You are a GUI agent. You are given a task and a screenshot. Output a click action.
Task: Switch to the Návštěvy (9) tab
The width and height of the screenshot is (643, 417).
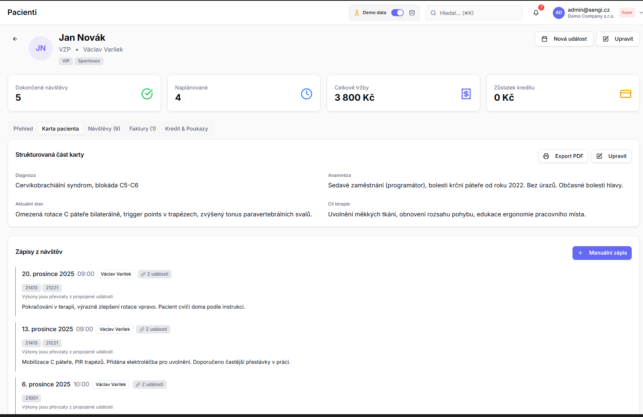[104, 129]
